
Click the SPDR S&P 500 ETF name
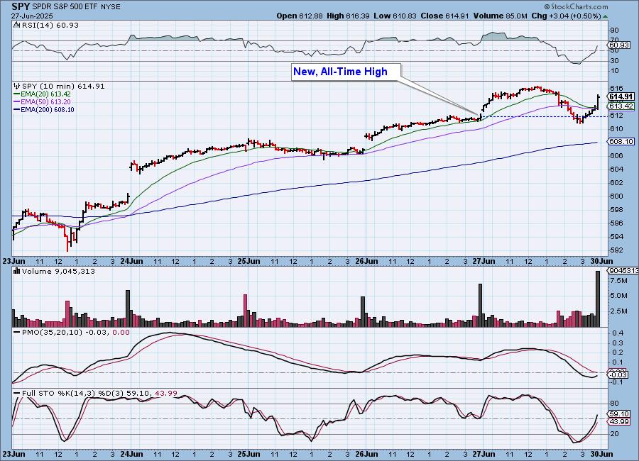click(x=65, y=7)
